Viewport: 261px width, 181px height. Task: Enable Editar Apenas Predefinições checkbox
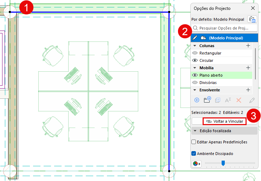click(x=193, y=142)
